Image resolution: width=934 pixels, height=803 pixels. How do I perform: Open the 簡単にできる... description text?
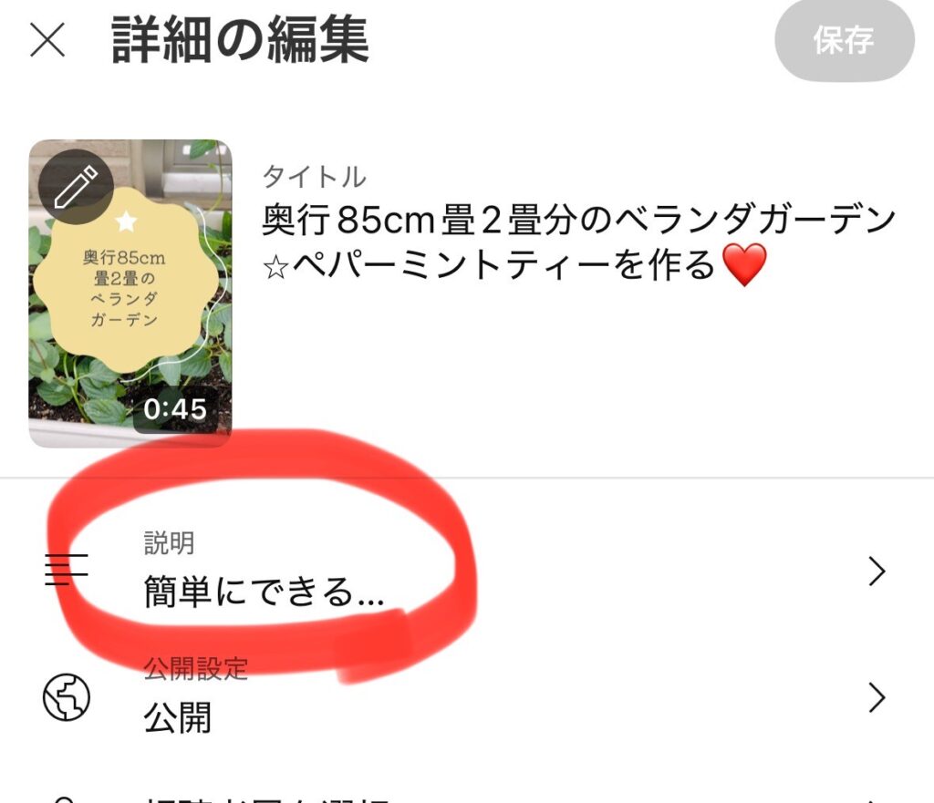click(264, 592)
